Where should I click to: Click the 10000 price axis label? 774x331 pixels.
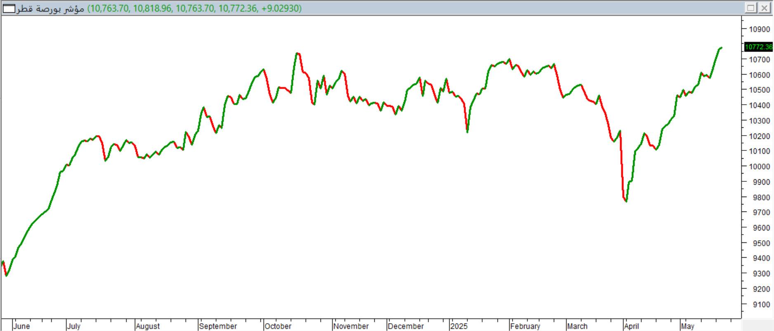[x=760, y=167]
